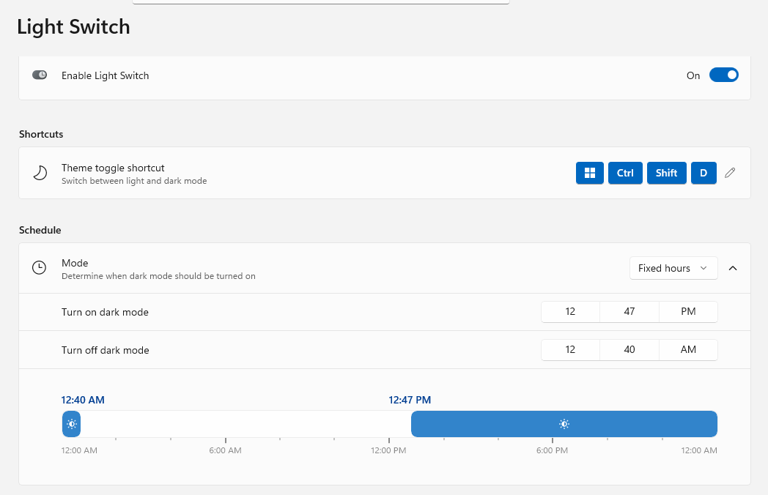The image size is (768, 495).
Task: Click the 12:47 PM label above timeline
Action: click(410, 400)
